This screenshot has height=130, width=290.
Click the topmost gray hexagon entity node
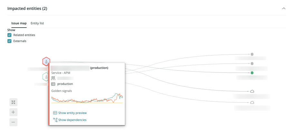point(252,54)
